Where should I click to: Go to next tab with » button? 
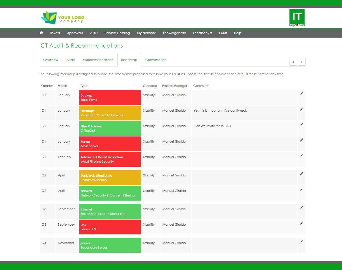[x=302, y=62]
